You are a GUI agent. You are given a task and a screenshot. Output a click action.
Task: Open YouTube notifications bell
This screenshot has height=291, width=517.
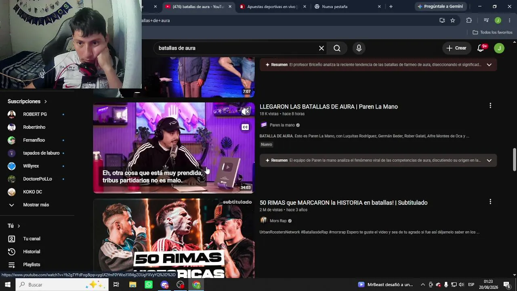pyautogui.click(x=481, y=48)
